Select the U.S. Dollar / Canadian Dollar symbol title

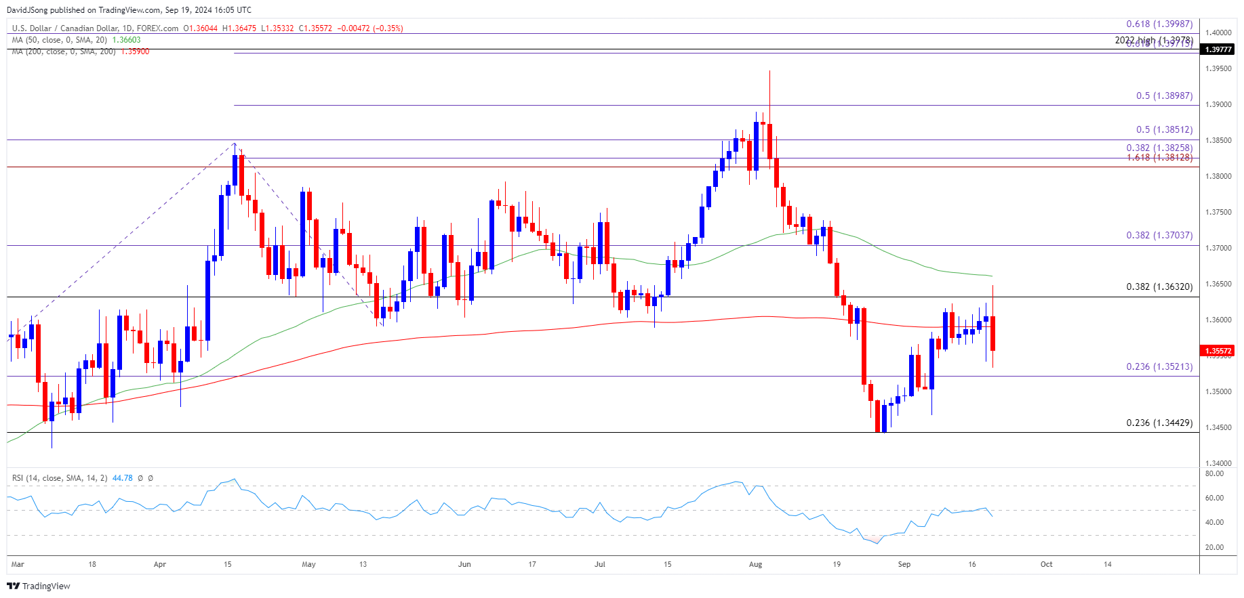point(65,28)
